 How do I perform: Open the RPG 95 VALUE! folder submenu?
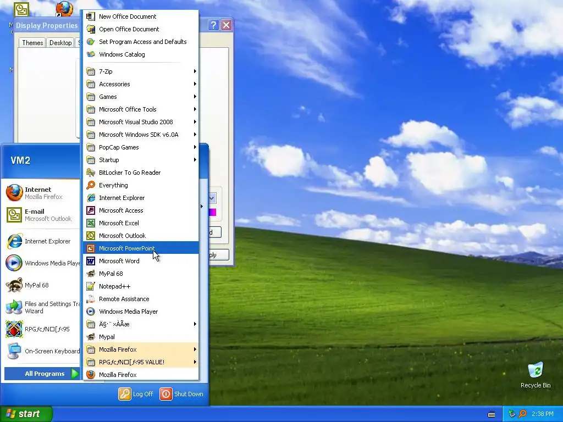[x=141, y=362]
